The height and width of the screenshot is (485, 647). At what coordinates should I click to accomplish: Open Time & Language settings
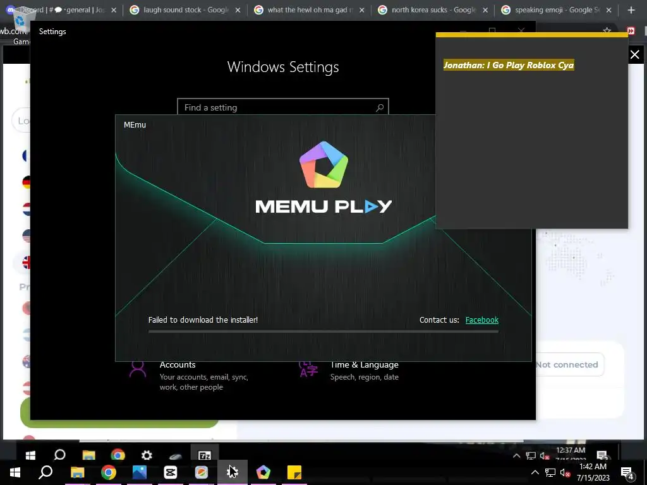click(x=350, y=370)
